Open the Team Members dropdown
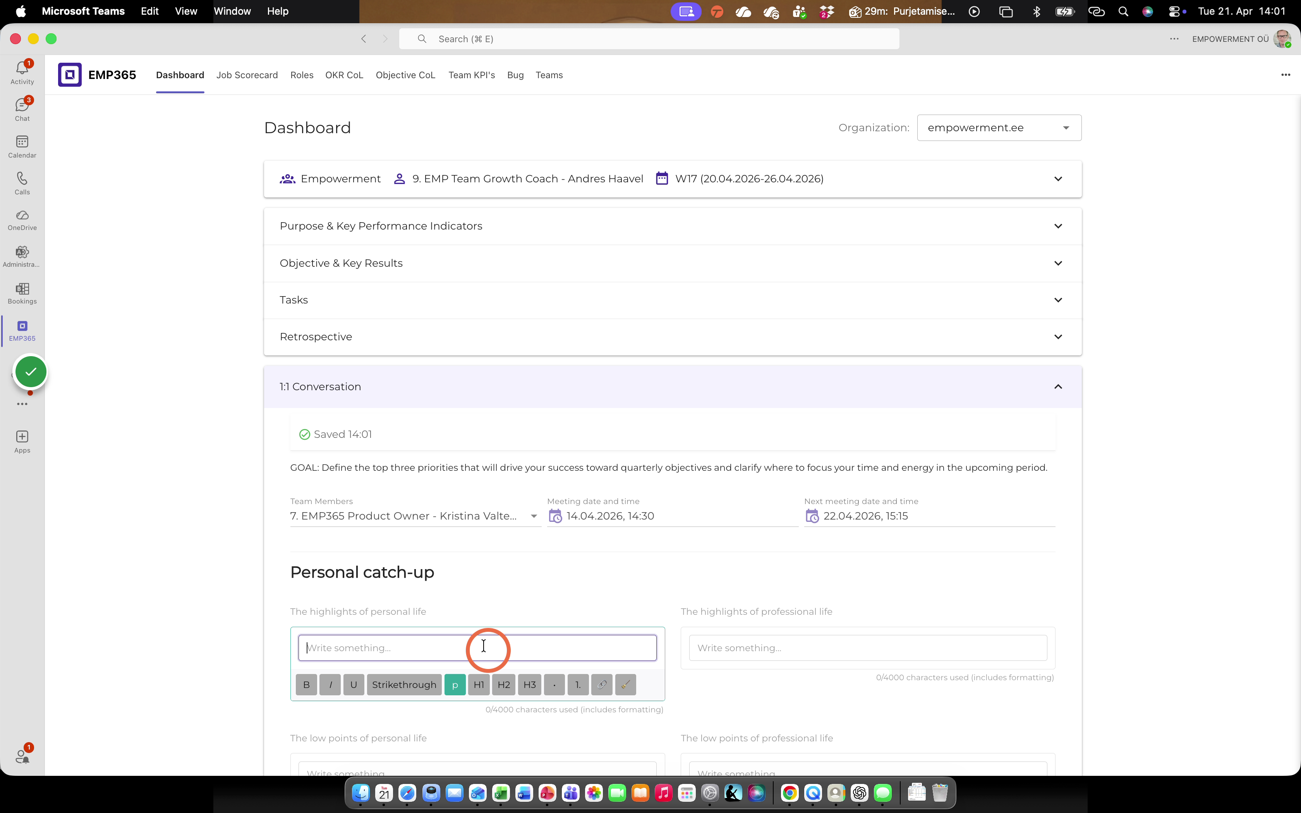 click(415, 516)
